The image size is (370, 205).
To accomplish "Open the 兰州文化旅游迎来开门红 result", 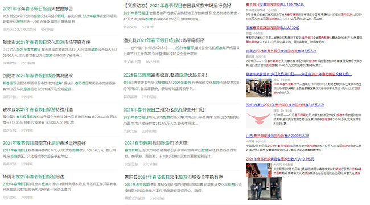I will click(165, 110).
